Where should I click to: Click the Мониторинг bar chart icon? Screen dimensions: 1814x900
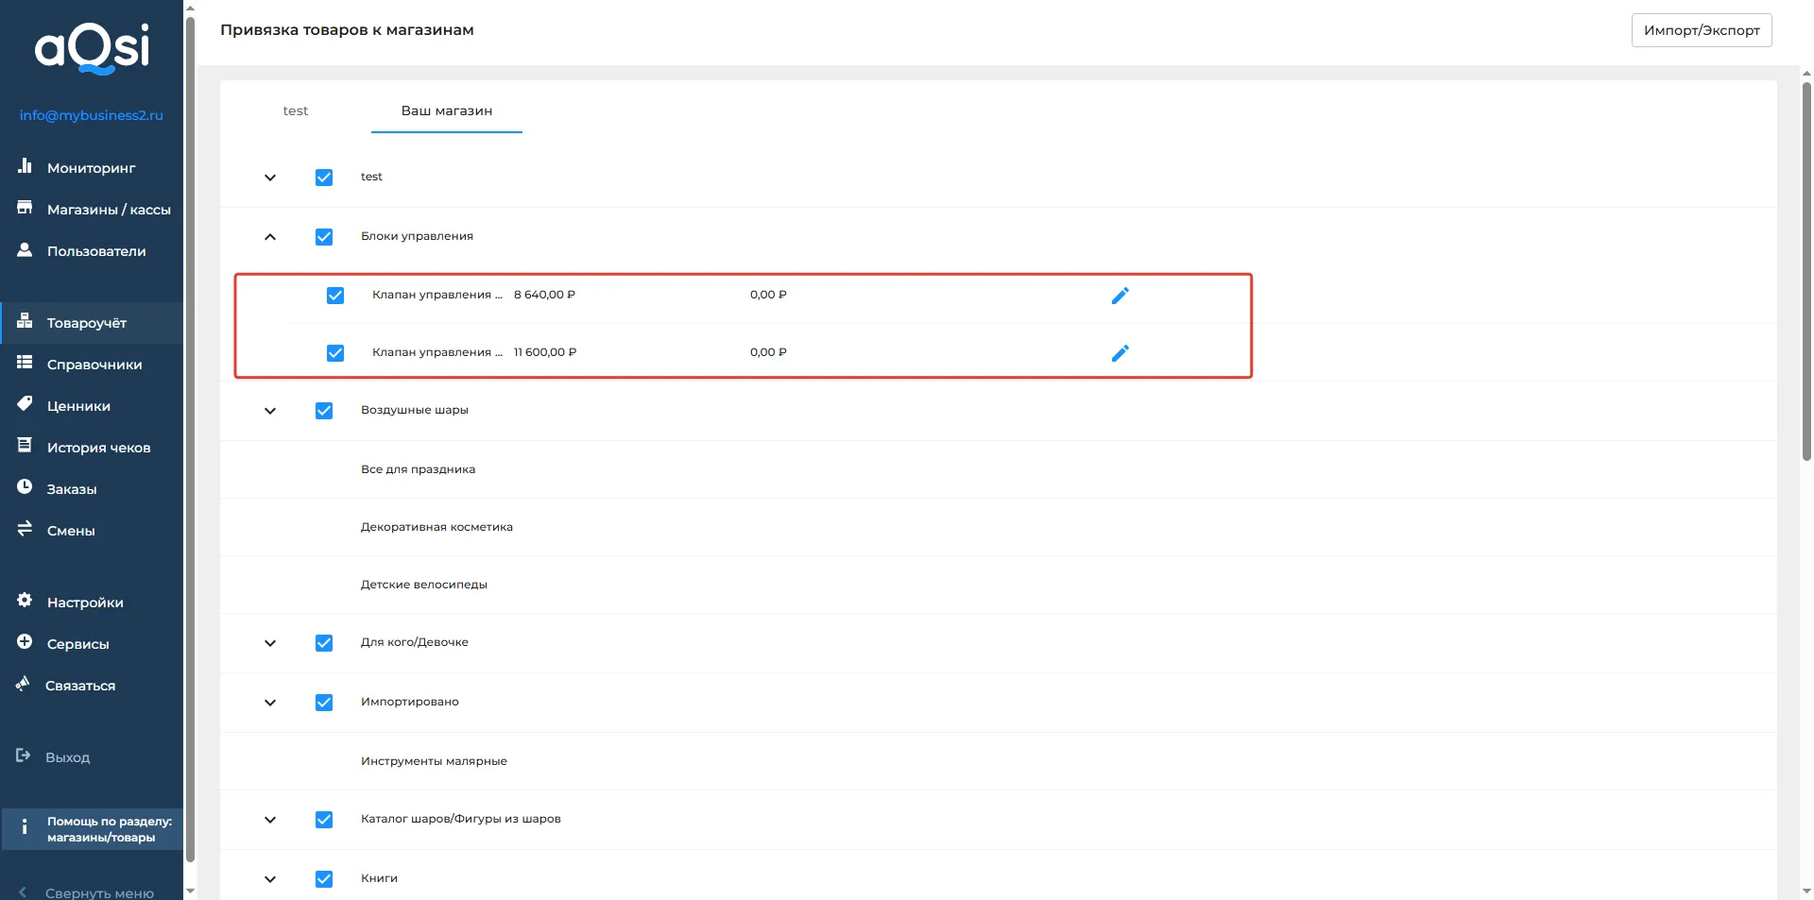click(x=25, y=167)
